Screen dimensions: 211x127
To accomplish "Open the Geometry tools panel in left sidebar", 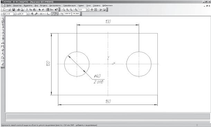I will click(3, 19).
